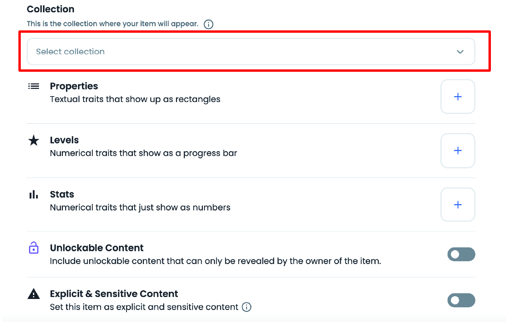Screen dimensions: 506x322
Task: Click the Properties list icon
Action: 34,86
